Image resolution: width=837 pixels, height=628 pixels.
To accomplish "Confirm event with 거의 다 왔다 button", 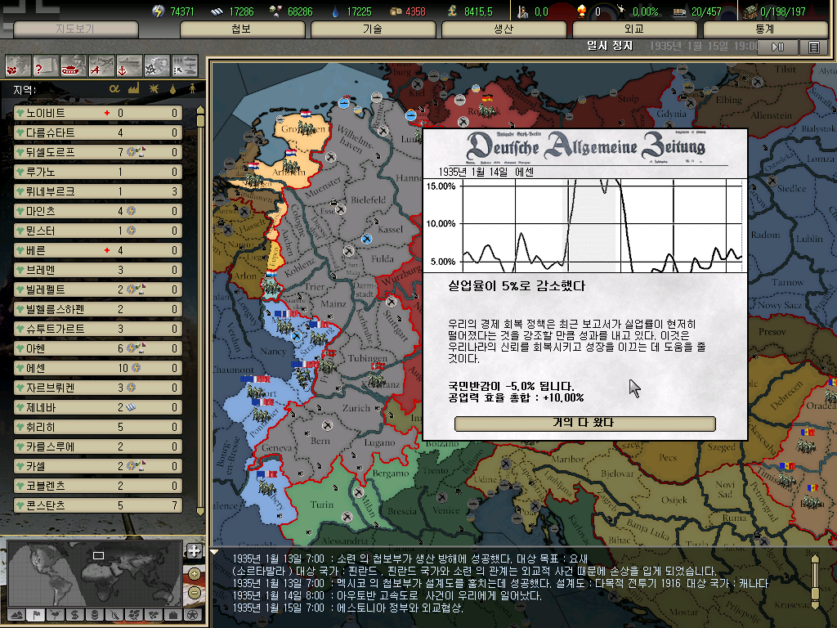I will (584, 423).
